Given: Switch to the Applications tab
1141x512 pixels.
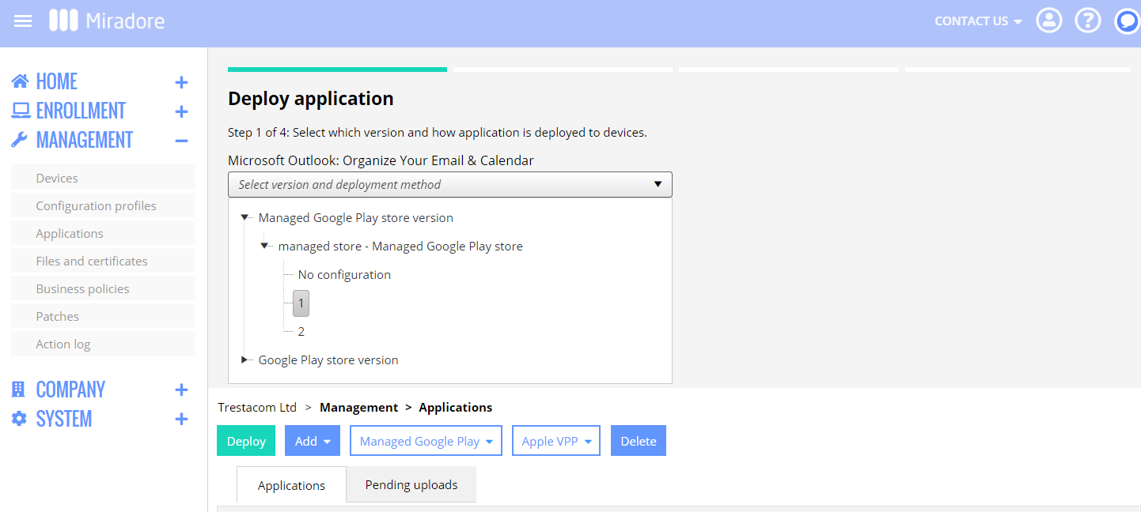Looking at the screenshot, I should (x=291, y=485).
